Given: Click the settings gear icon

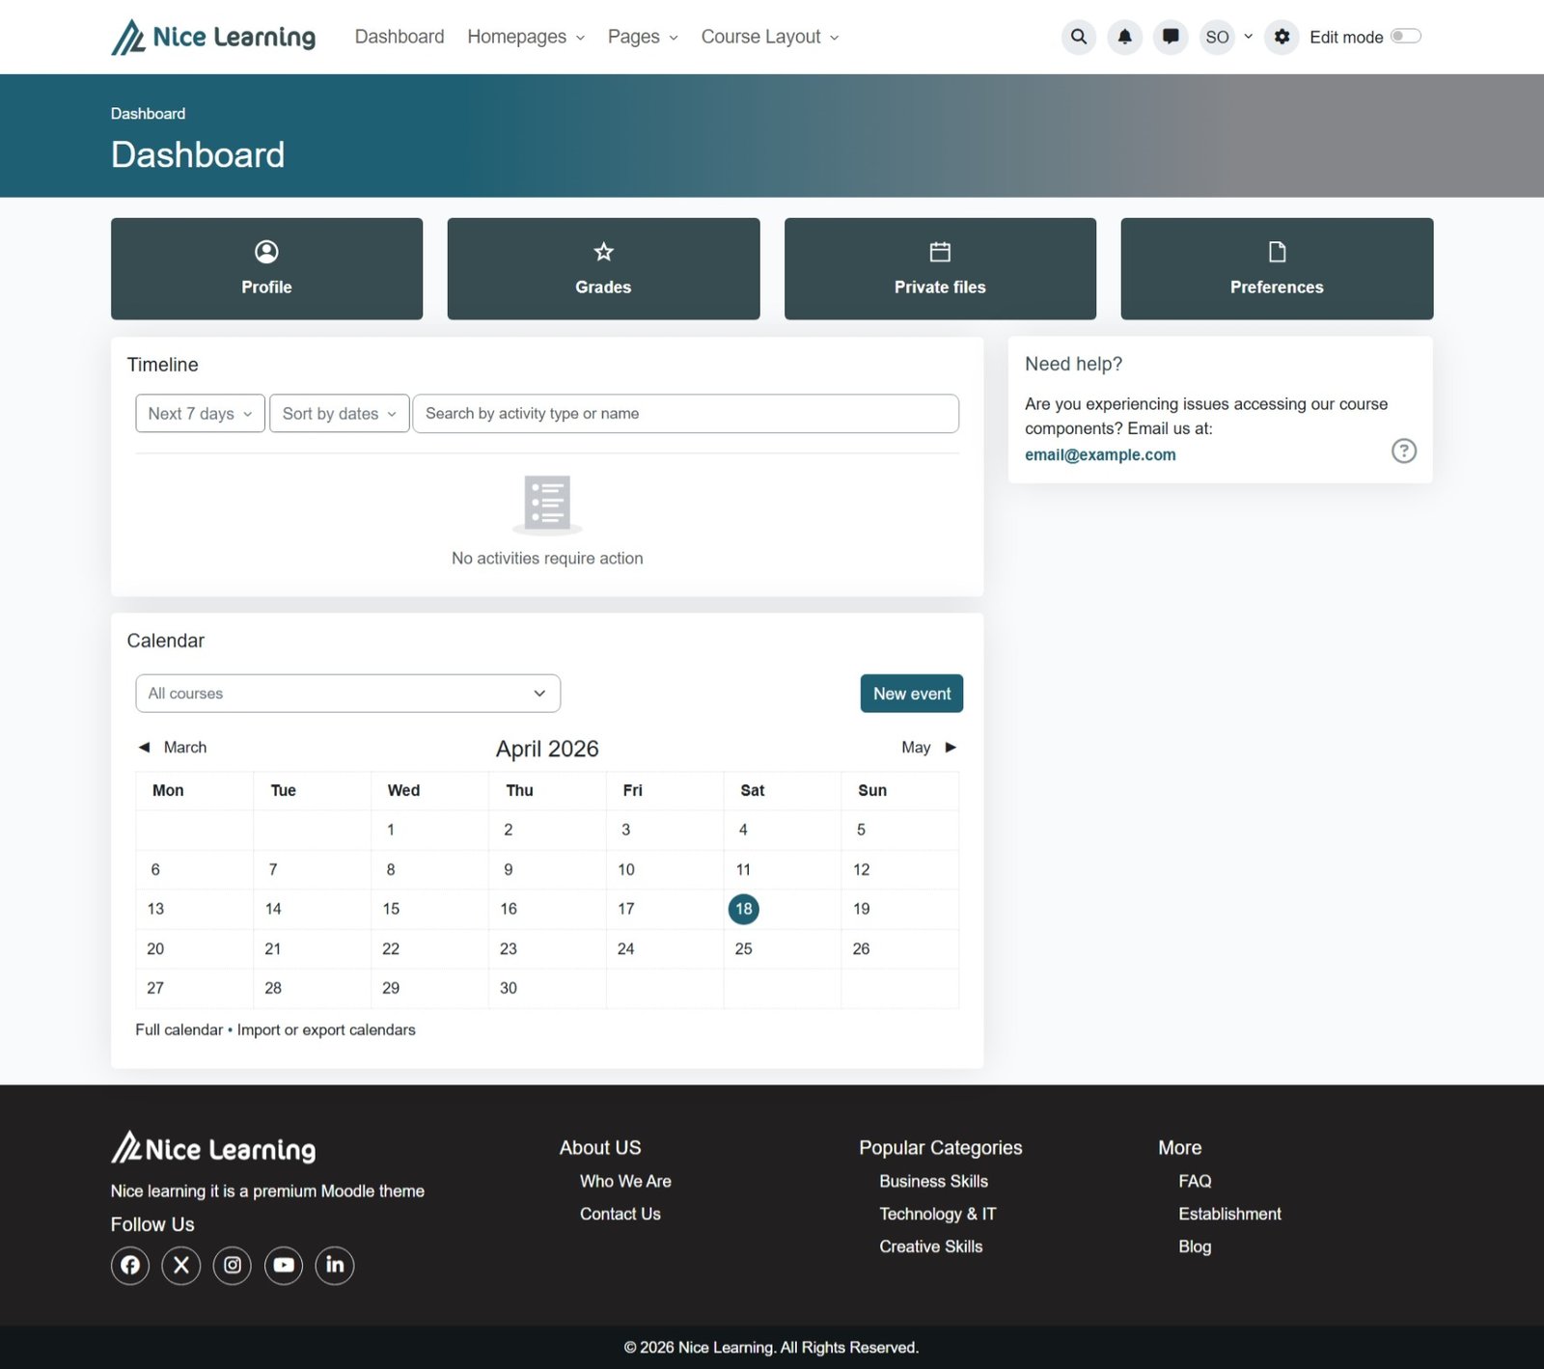Looking at the screenshot, I should (x=1282, y=37).
